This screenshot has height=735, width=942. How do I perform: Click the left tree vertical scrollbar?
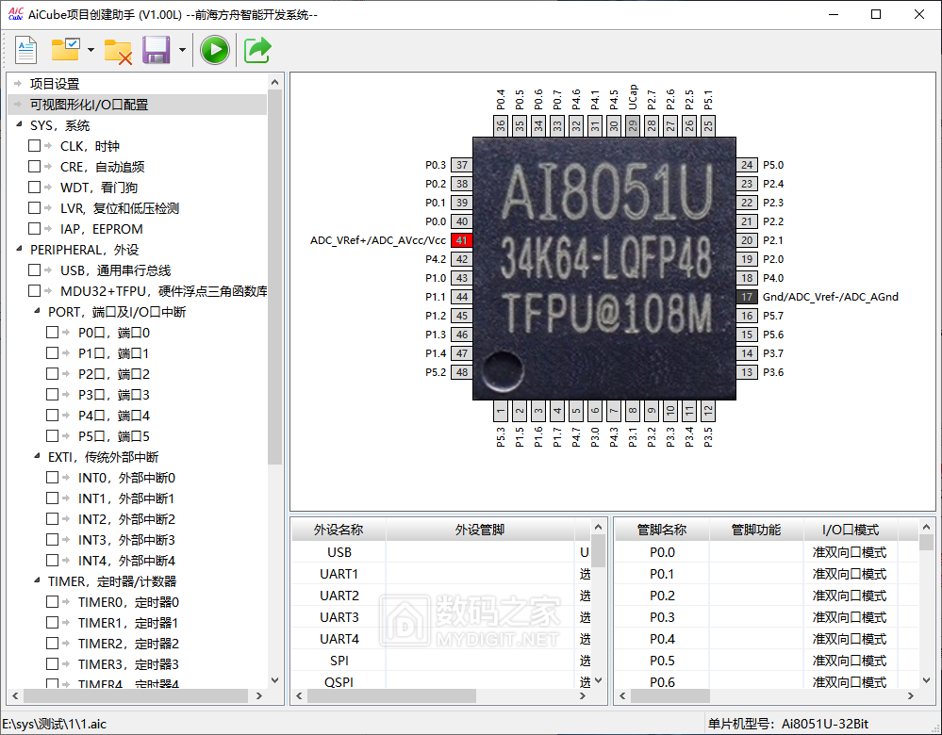click(274, 283)
